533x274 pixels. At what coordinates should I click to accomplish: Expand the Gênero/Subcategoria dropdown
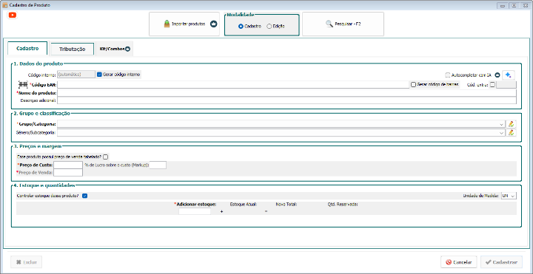coord(502,133)
